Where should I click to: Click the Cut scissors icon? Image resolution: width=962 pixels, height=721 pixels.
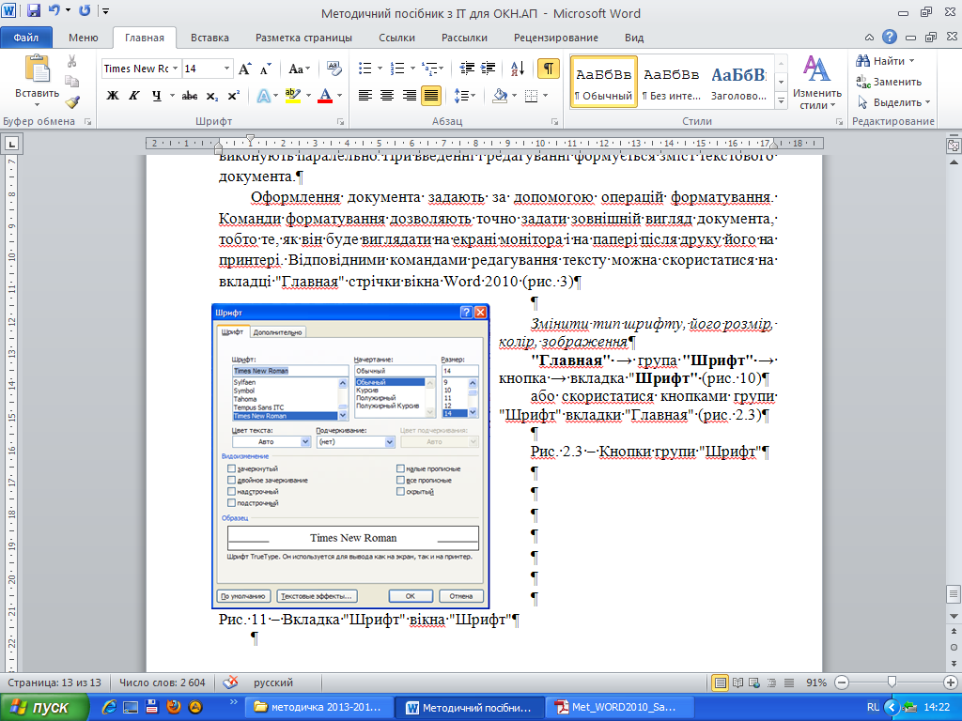[x=72, y=61]
